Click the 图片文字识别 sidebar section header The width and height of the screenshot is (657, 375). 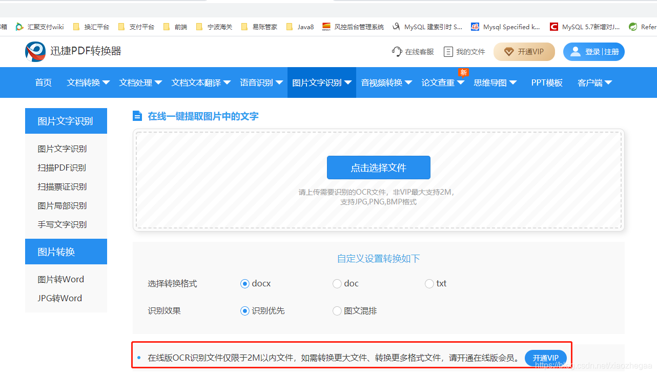pyautogui.click(x=66, y=121)
